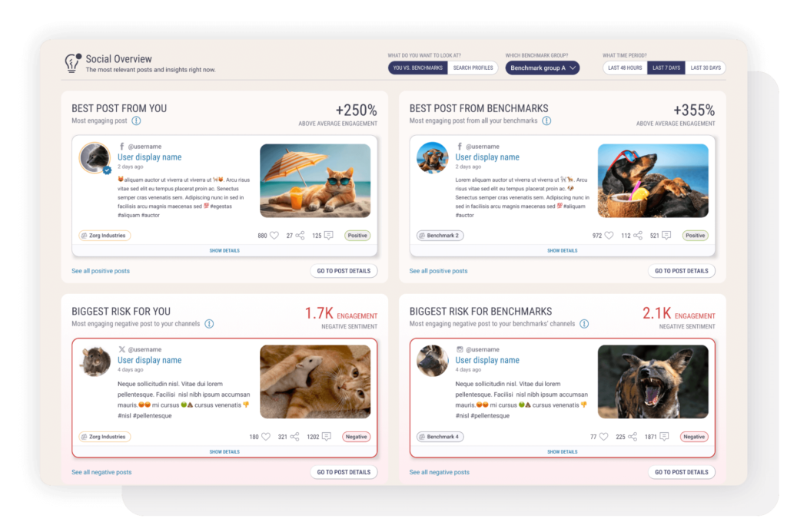This screenshot has width=787, height=525.
Task: Expand Show Details on the rat post
Action: click(x=224, y=451)
